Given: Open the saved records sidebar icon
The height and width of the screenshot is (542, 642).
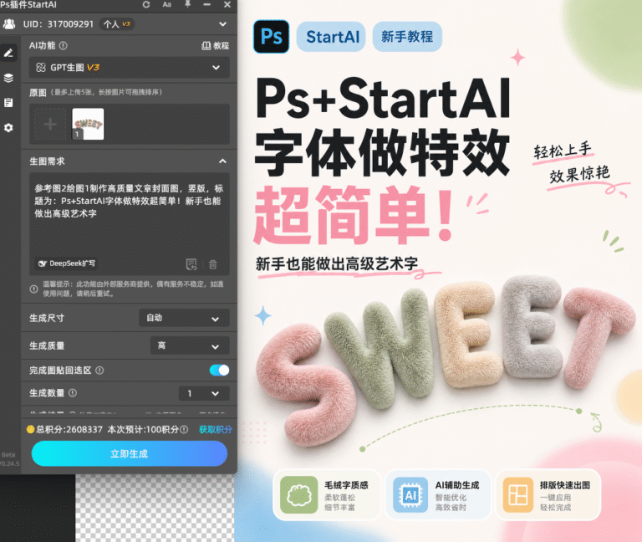Looking at the screenshot, I should click(8, 102).
